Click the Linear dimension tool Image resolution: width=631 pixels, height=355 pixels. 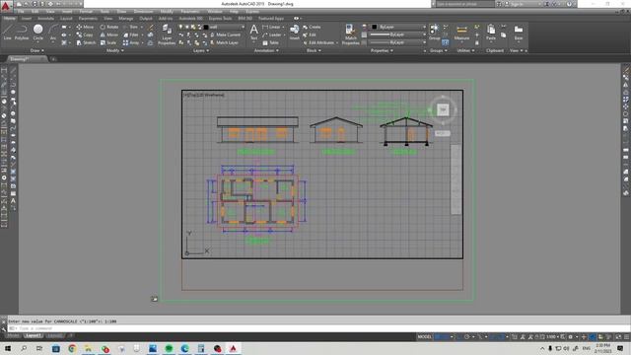pyautogui.click(x=271, y=27)
